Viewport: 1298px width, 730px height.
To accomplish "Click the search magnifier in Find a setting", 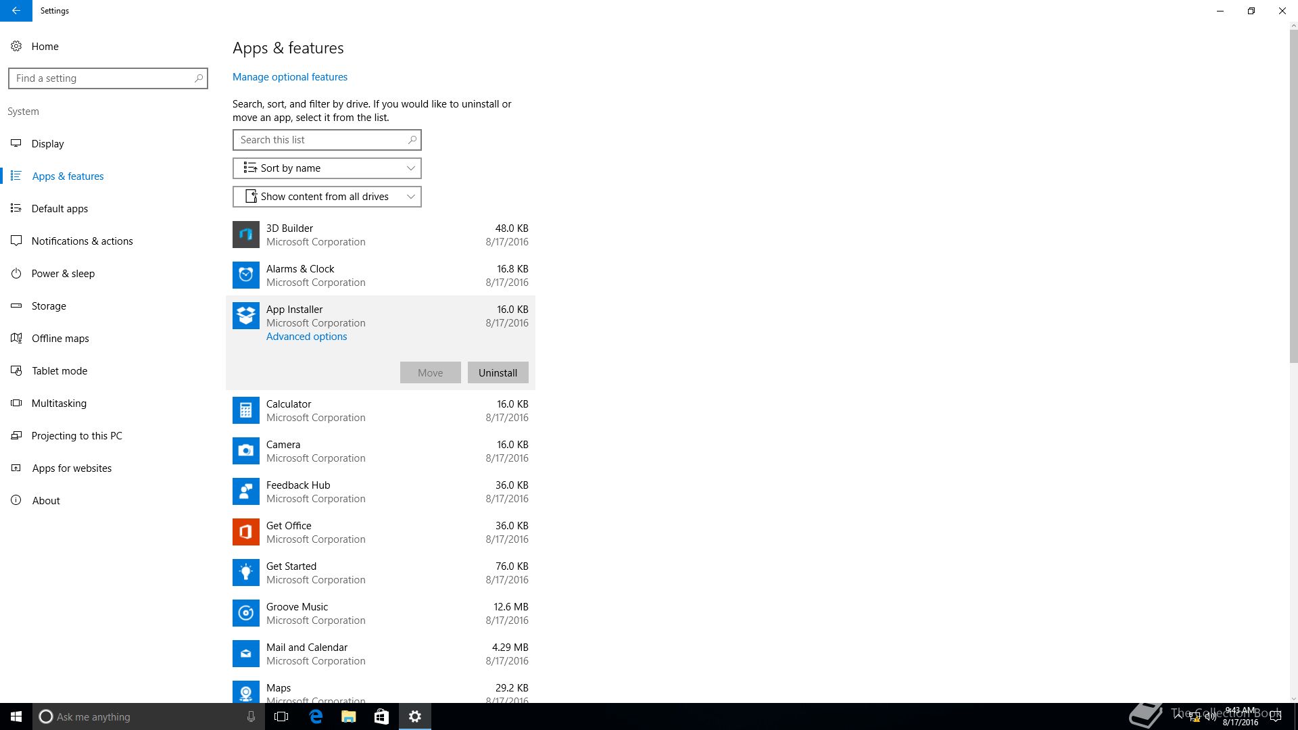I will click(199, 78).
